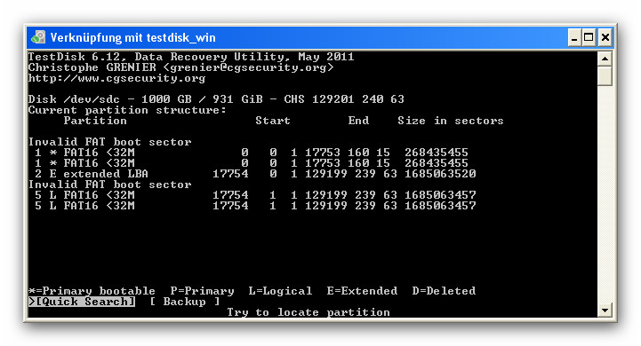
Task: Click the 'Christophe GRENIER' author line
Action: pos(180,67)
